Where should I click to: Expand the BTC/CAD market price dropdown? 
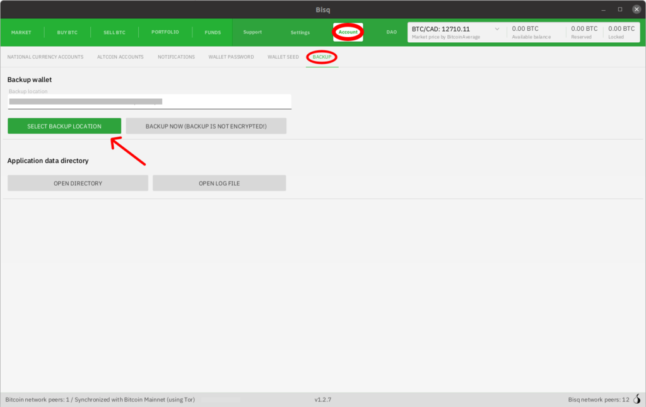496,29
